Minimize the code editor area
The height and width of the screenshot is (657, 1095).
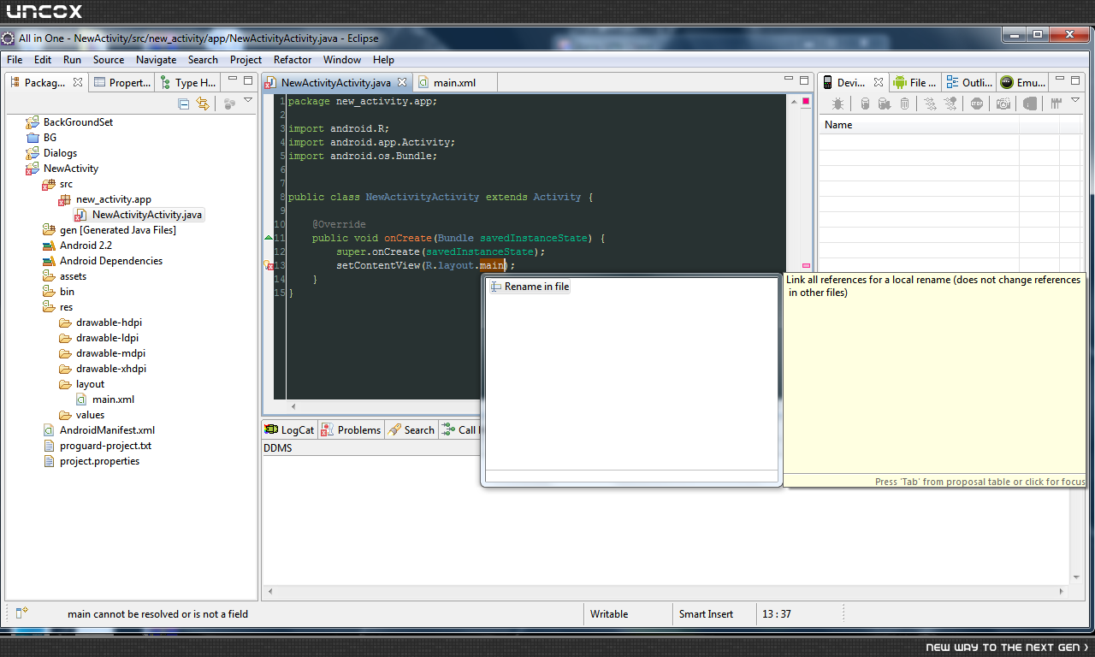(x=790, y=80)
